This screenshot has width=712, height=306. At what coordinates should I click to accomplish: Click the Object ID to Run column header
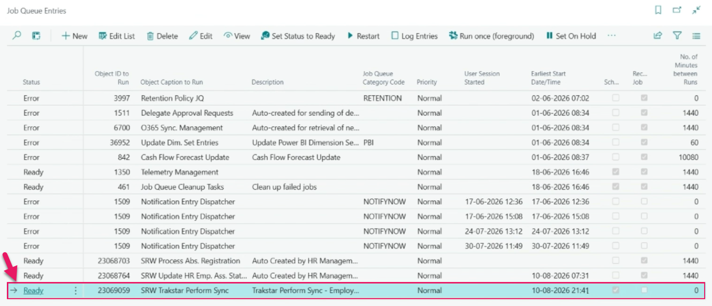pos(112,78)
